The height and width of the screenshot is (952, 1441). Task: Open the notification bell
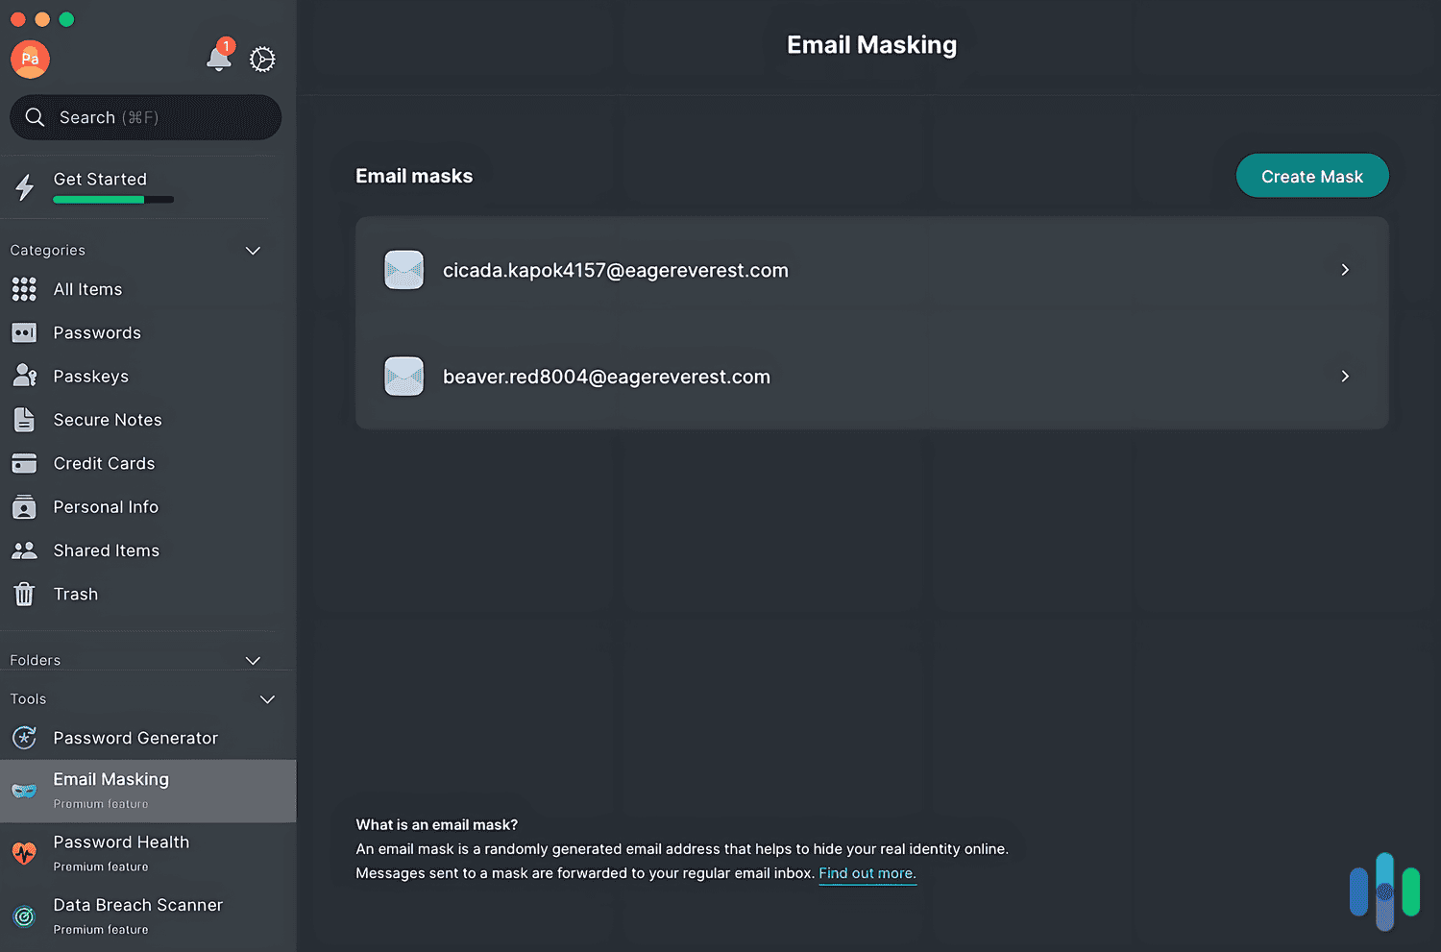click(x=216, y=60)
